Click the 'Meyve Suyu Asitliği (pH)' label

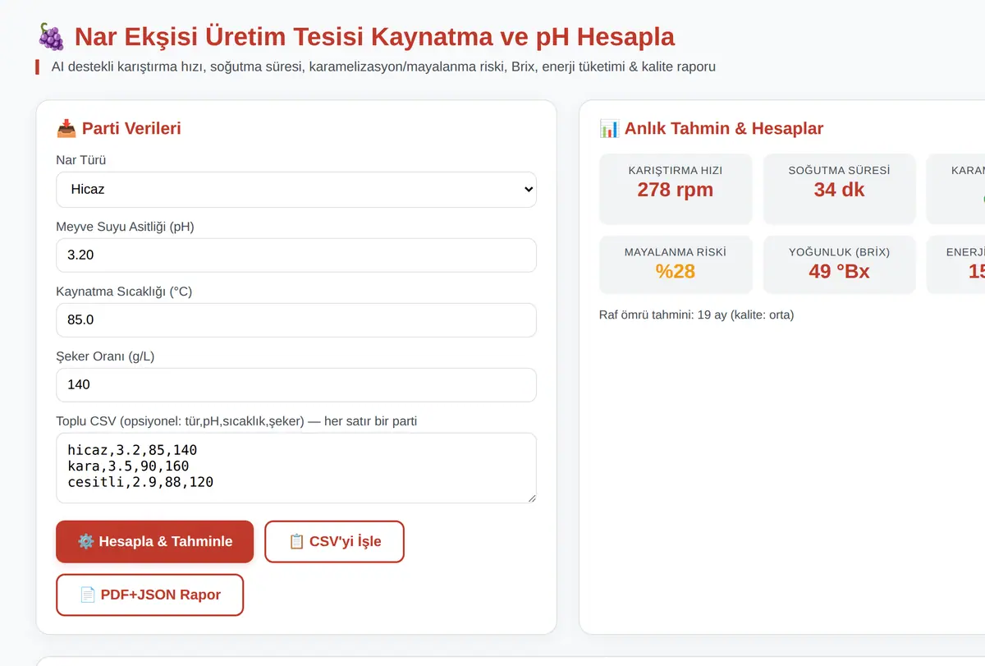click(125, 227)
